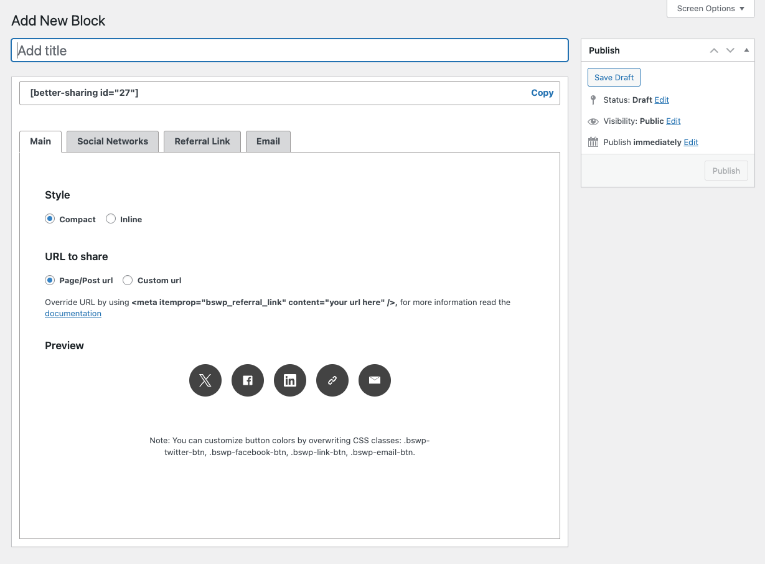Copy the better-sharing shortcode
This screenshot has height=564, width=765.
(x=542, y=93)
